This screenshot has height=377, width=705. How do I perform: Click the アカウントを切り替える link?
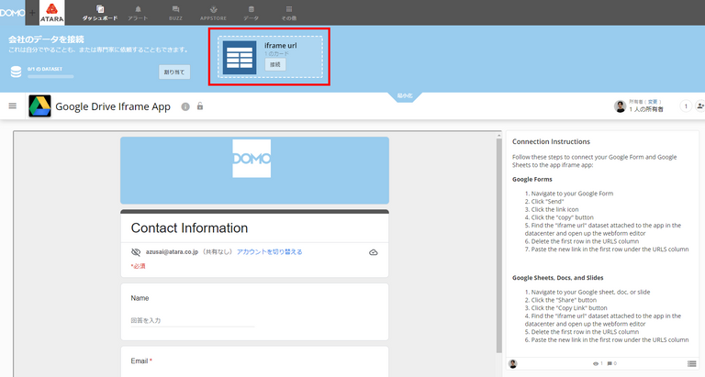click(x=269, y=252)
